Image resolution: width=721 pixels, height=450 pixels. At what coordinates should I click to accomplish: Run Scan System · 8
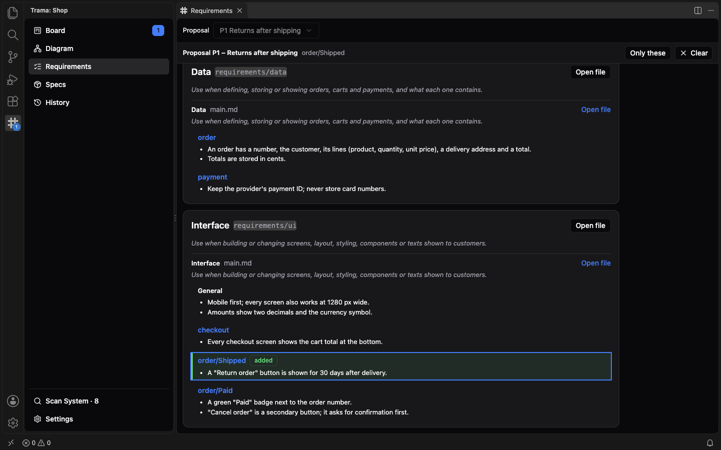click(99, 401)
